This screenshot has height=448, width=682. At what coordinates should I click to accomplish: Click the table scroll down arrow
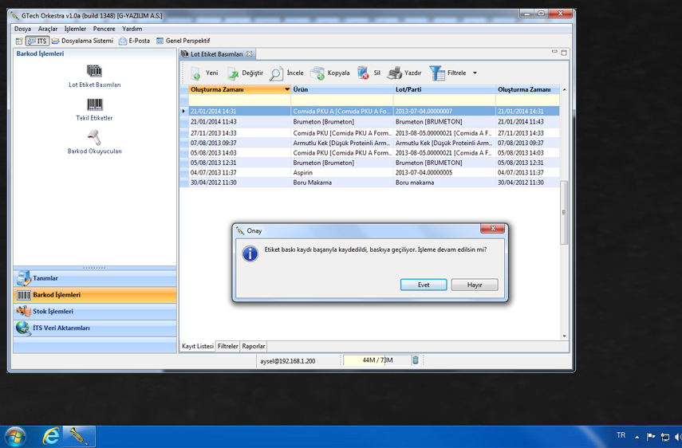(564, 336)
